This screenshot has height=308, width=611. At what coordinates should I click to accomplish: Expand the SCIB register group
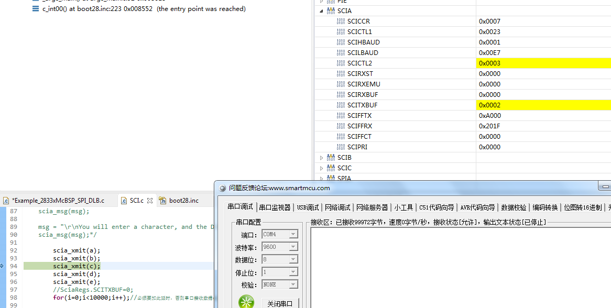click(x=321, y=158)
